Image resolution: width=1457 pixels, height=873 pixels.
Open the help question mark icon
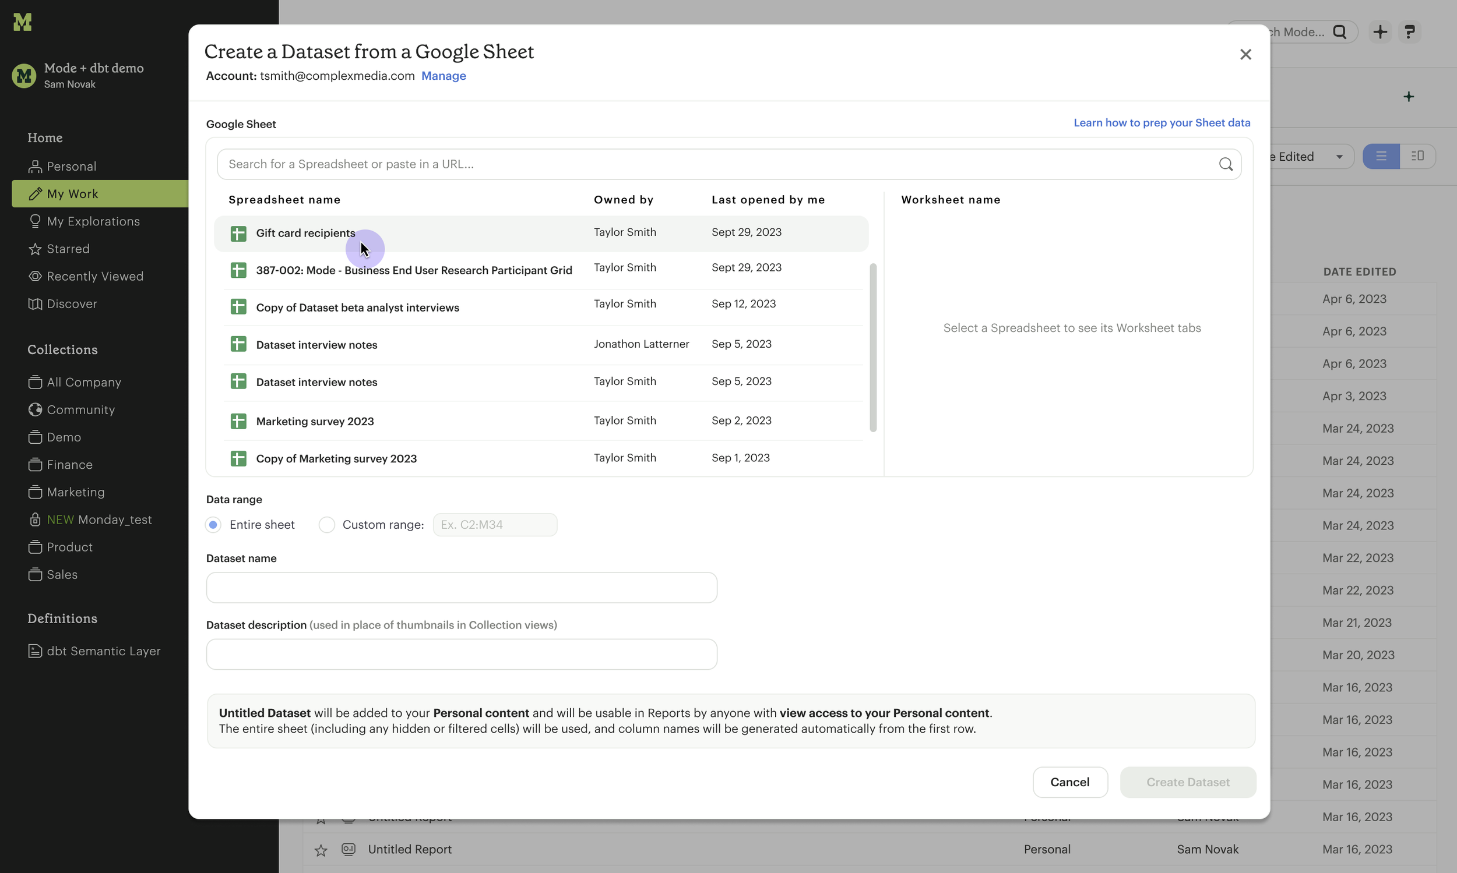pos(1409,32)
